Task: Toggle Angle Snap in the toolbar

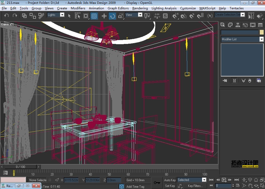Action: 184,16
